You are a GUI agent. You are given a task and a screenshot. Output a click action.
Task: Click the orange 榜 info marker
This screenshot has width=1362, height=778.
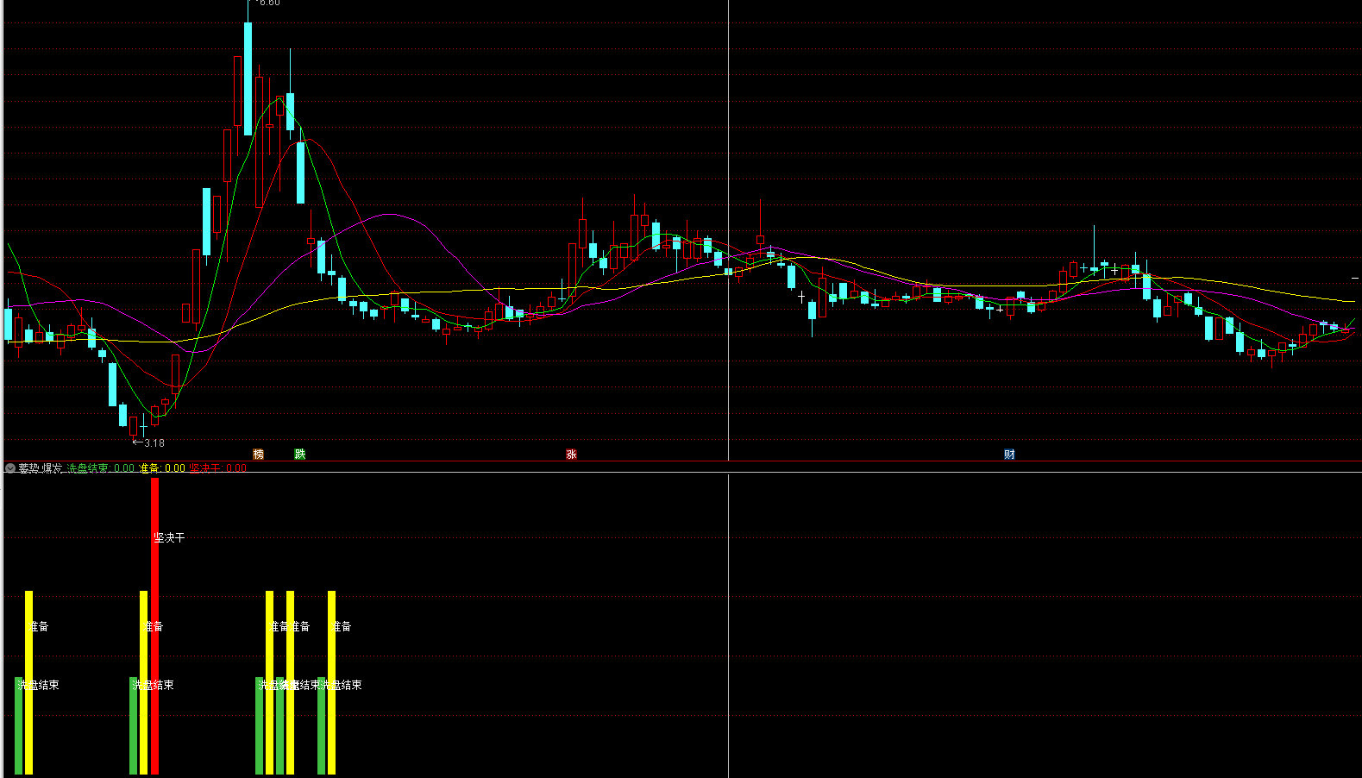[258, 454]
